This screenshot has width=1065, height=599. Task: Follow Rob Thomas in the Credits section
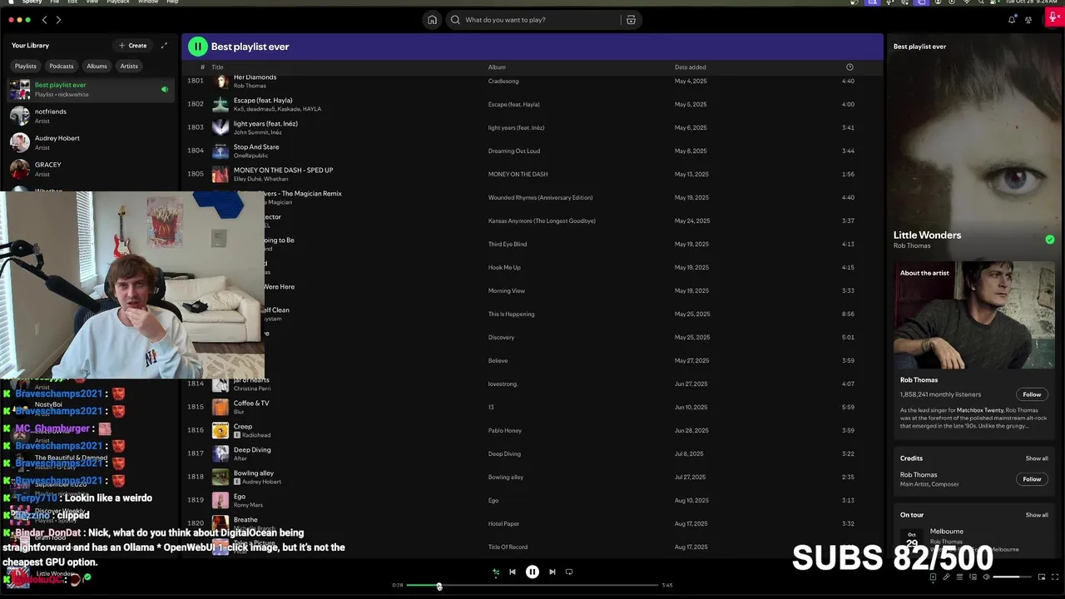[x=1032, y=479]
